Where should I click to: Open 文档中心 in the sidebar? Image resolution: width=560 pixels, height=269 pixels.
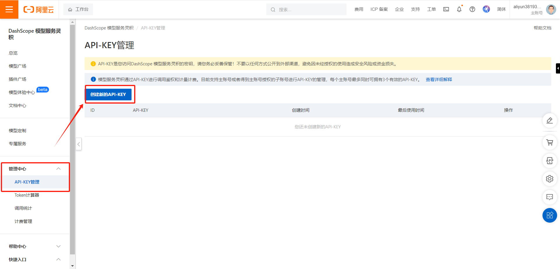coord(17,105)
